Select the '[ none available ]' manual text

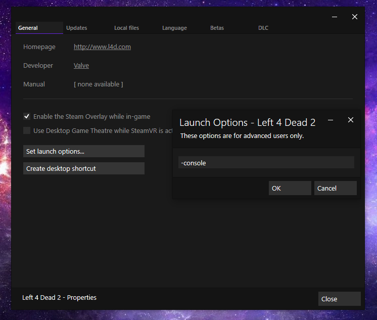point(99,84)
